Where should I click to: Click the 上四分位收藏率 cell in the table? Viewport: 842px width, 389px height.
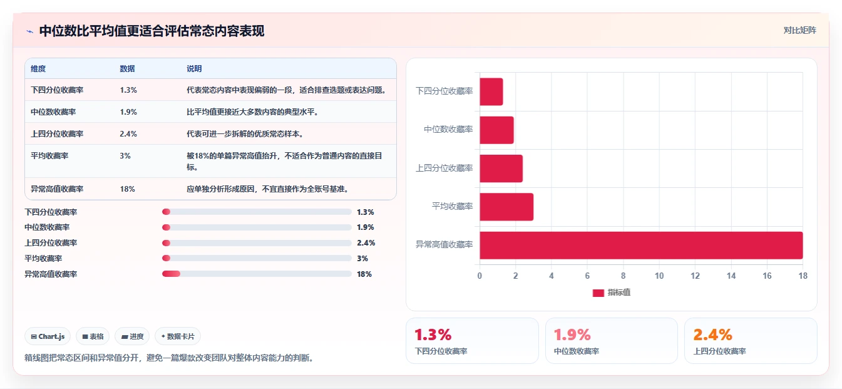click(57, 134)
